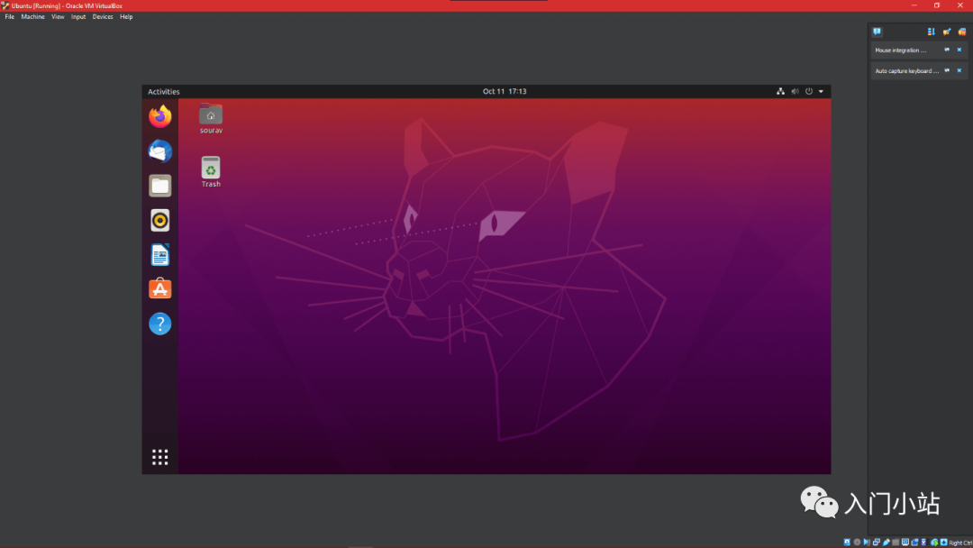Open the Files manager in the dock
This screenshot has width=973, height=548.
[x=160, y=186]
